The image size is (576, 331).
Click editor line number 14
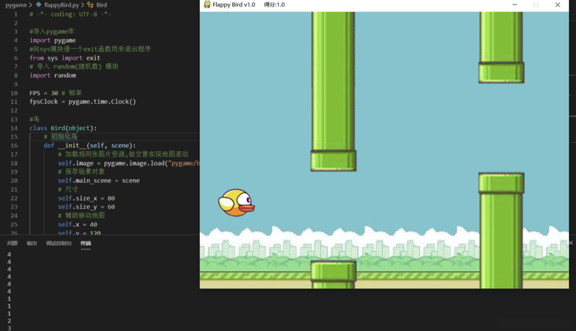[x=14, y=128]
